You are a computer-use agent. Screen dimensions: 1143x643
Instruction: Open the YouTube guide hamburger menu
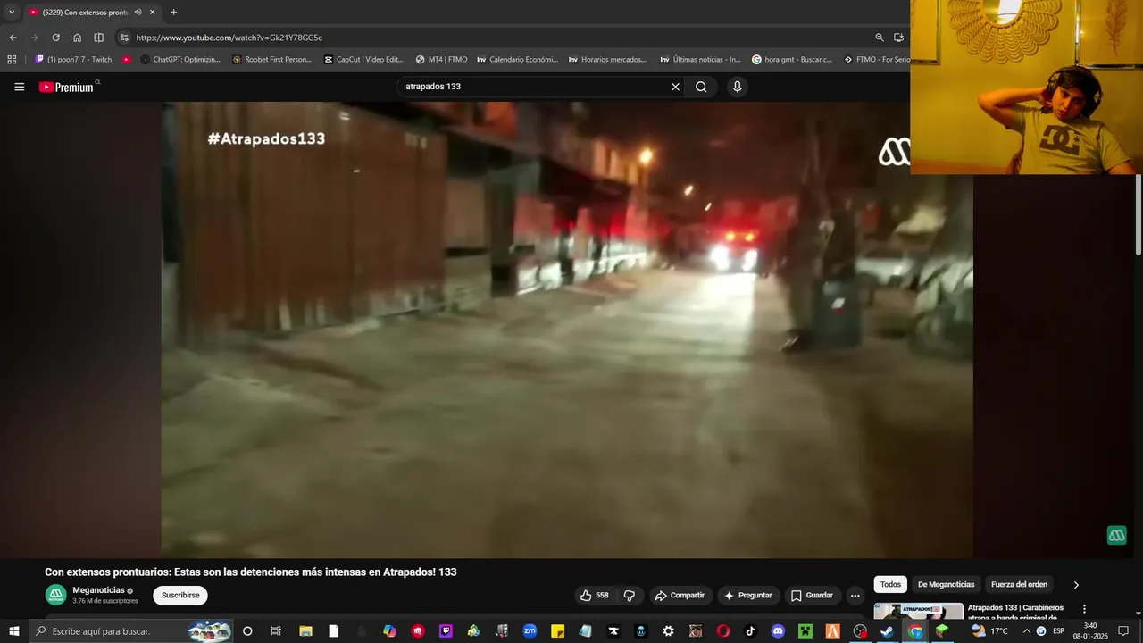(x=19, y=87)
